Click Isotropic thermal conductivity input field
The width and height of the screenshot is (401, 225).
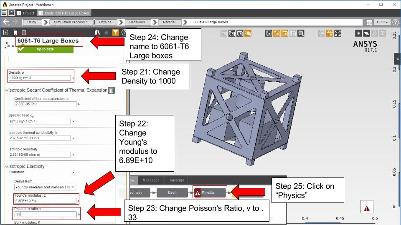coord(39,138)
